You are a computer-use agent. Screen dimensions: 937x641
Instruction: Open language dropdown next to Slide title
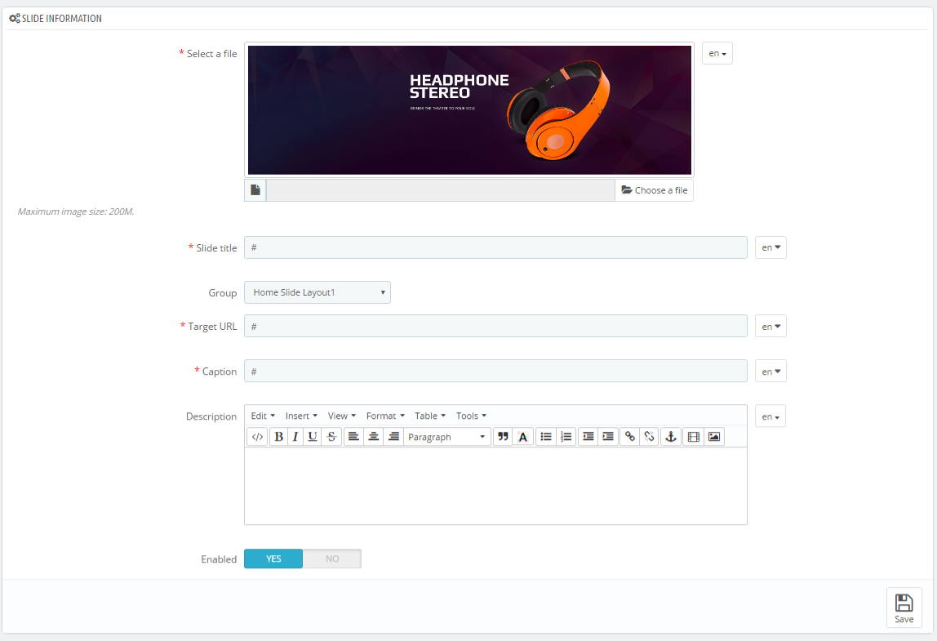(x=770, y=247)
